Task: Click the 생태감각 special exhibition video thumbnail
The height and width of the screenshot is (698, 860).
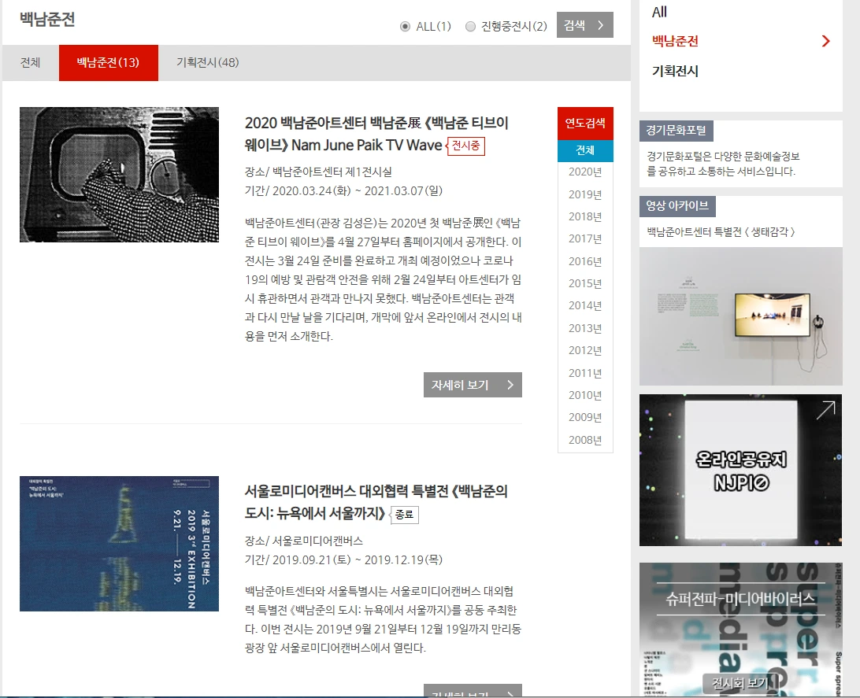Action: point(740,316)
